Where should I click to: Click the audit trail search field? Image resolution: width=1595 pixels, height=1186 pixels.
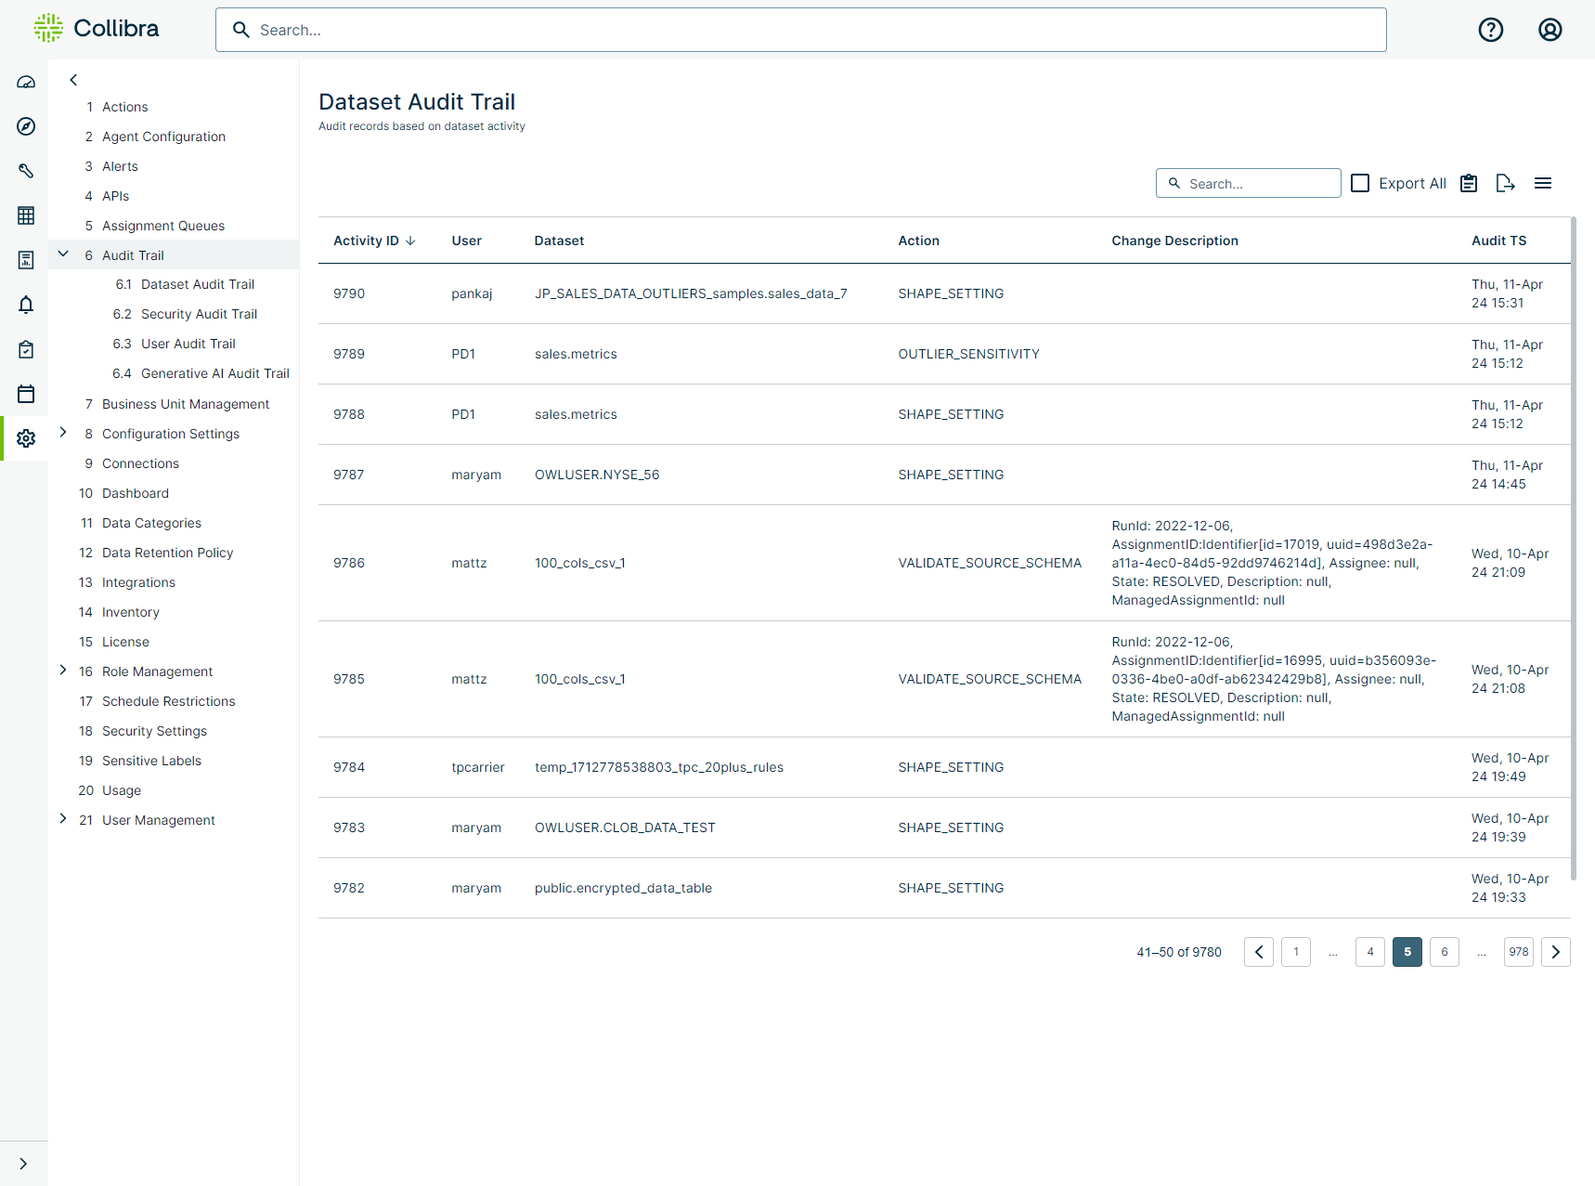(x=1248, y=183)
